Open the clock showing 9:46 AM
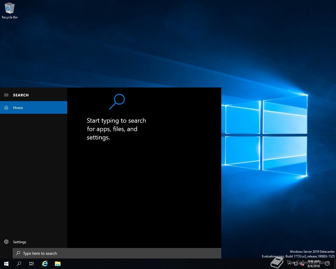The height and width of the screenshot is (269, 336). [314, 264]
